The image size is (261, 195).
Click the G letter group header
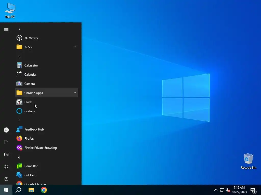pos(19,157)
